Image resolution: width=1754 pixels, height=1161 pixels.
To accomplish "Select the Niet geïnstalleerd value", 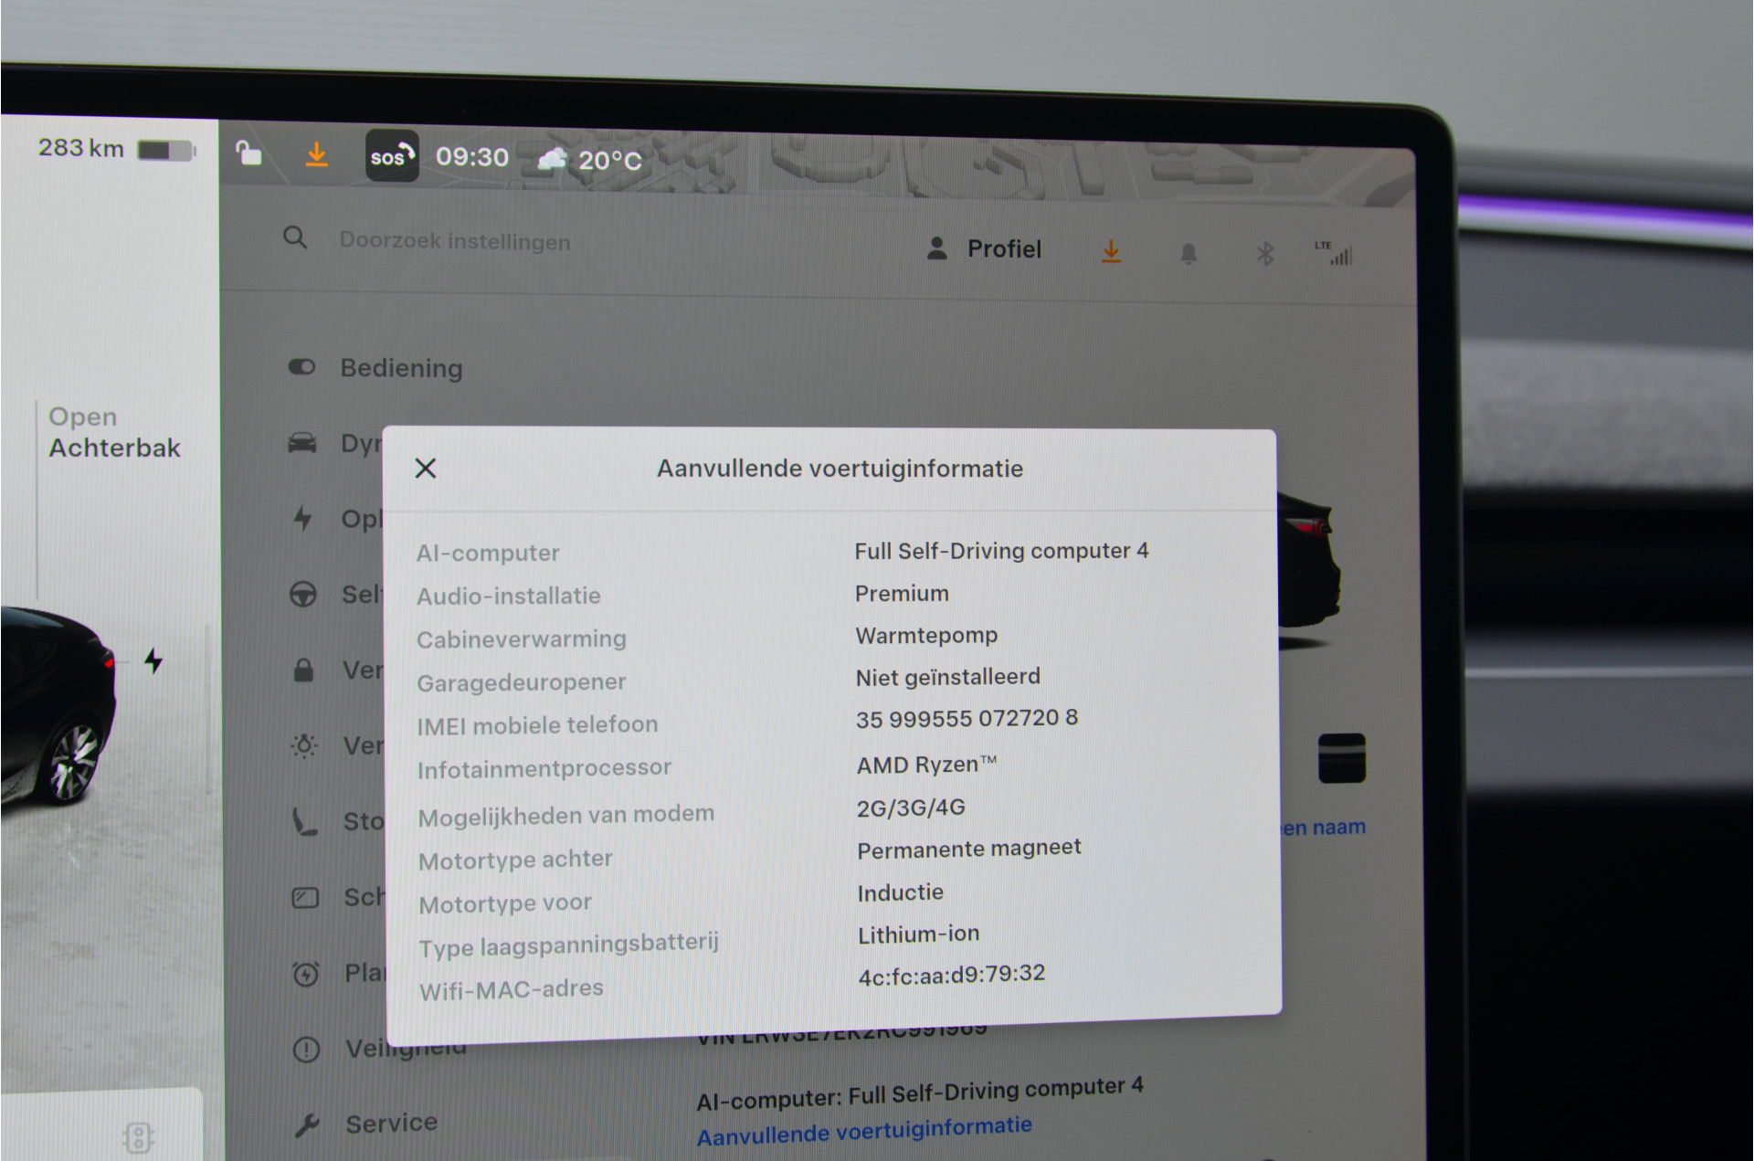I will point(947,677).
